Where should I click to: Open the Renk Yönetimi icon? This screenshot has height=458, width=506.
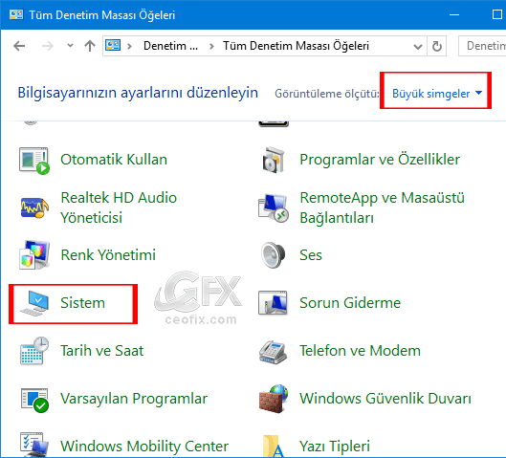coord(34,254)
